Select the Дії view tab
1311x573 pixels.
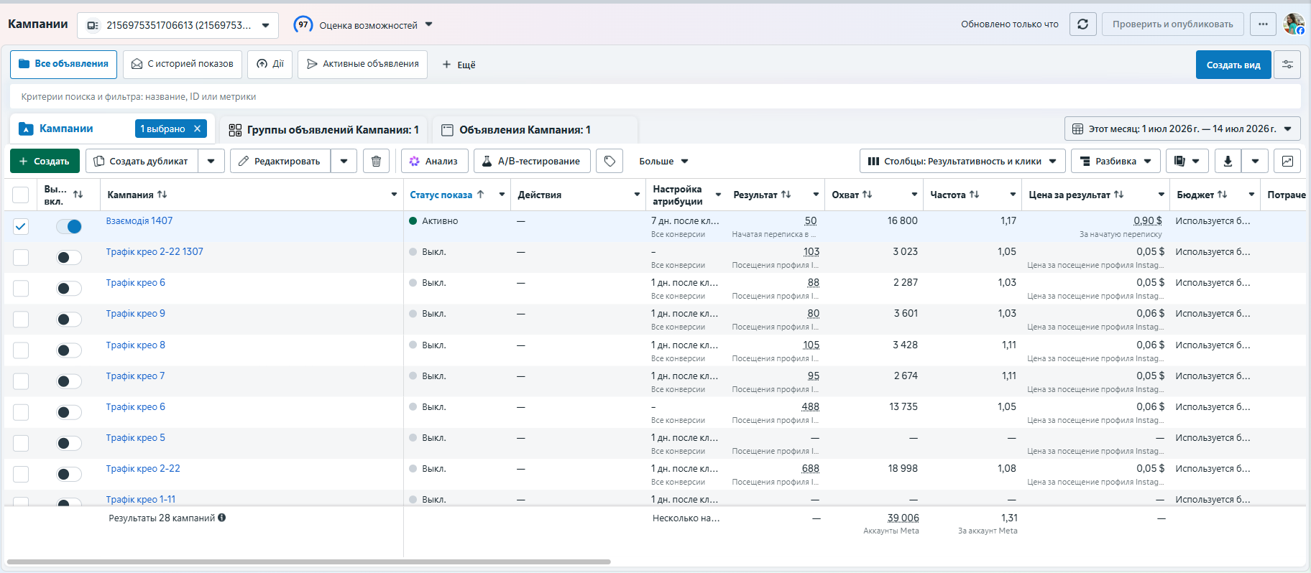click(x=270, y=64)
